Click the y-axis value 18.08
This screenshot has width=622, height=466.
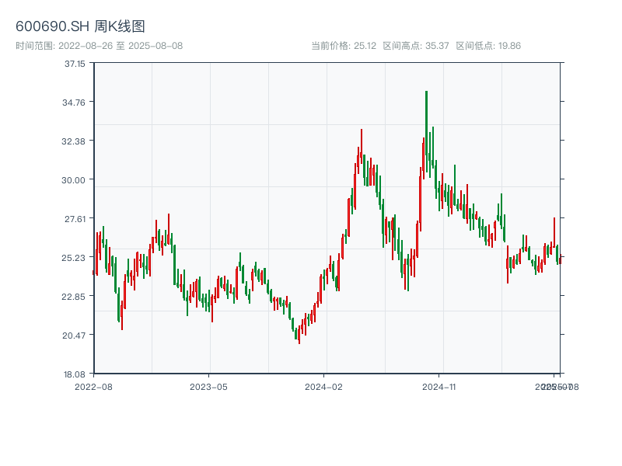click(75, 374)
